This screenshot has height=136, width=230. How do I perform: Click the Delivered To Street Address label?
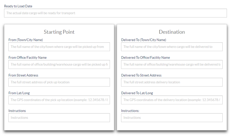pyautogui.click(x=141, y=75)
